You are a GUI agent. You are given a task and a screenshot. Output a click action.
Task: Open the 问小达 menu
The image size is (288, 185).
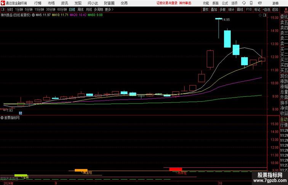(93, 3)
